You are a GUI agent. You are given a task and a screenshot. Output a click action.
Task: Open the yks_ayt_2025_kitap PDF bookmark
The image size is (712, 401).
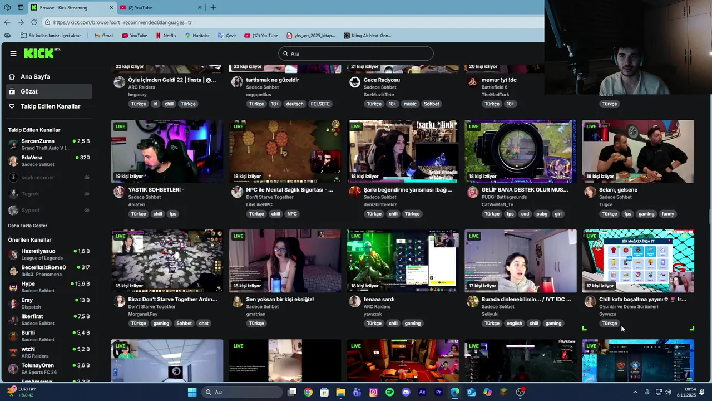pyautogui.click(x=310, y=36)
